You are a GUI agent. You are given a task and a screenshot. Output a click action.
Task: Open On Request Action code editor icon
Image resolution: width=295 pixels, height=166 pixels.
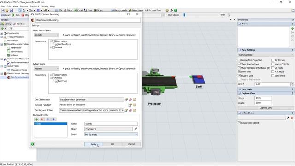134,110
